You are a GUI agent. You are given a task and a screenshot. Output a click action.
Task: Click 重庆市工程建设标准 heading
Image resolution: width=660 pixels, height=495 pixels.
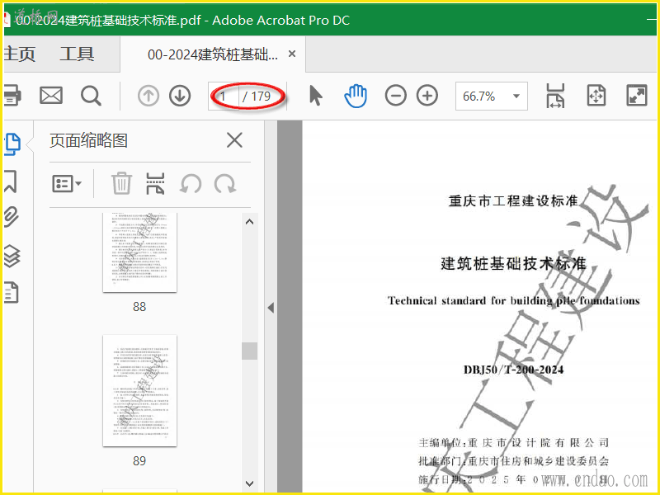click(x=513, y=200)
